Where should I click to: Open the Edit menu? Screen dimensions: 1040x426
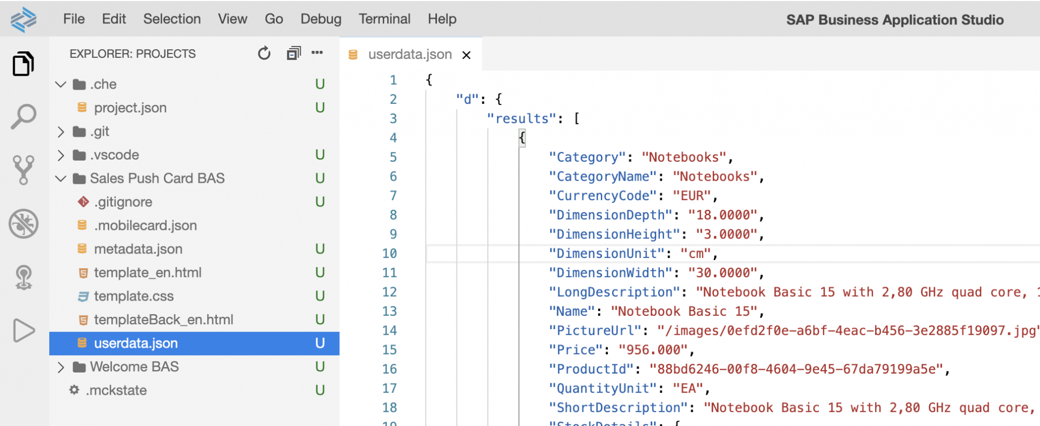point(114,19)
